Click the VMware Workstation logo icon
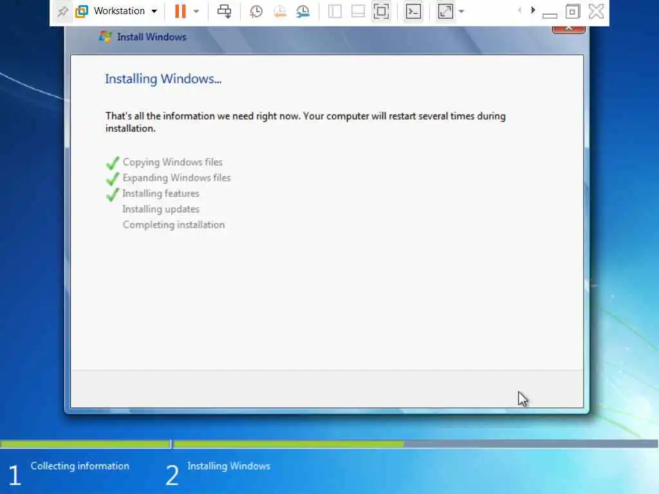The image size is (659, 494). 82,12
